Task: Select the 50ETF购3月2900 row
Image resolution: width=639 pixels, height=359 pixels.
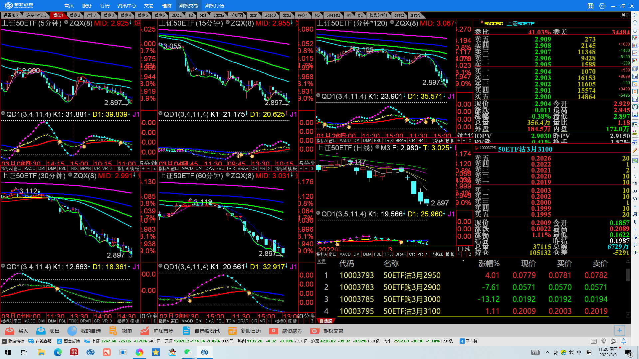Action: pyautogui.click(x=412, y=287)
